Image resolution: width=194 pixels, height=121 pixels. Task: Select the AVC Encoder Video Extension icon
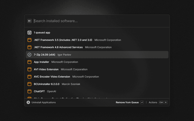[x=29, y=77]
